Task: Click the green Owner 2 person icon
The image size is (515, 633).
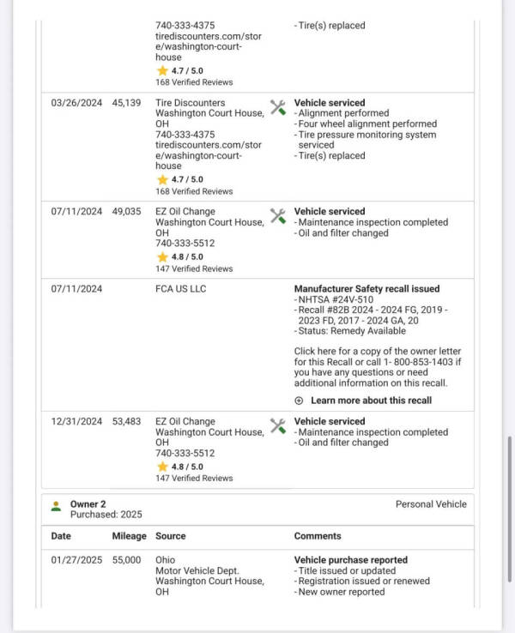Action: (56, 505)
